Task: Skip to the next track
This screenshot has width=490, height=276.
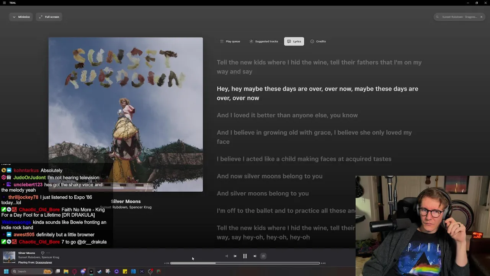Action: (255, 256)
